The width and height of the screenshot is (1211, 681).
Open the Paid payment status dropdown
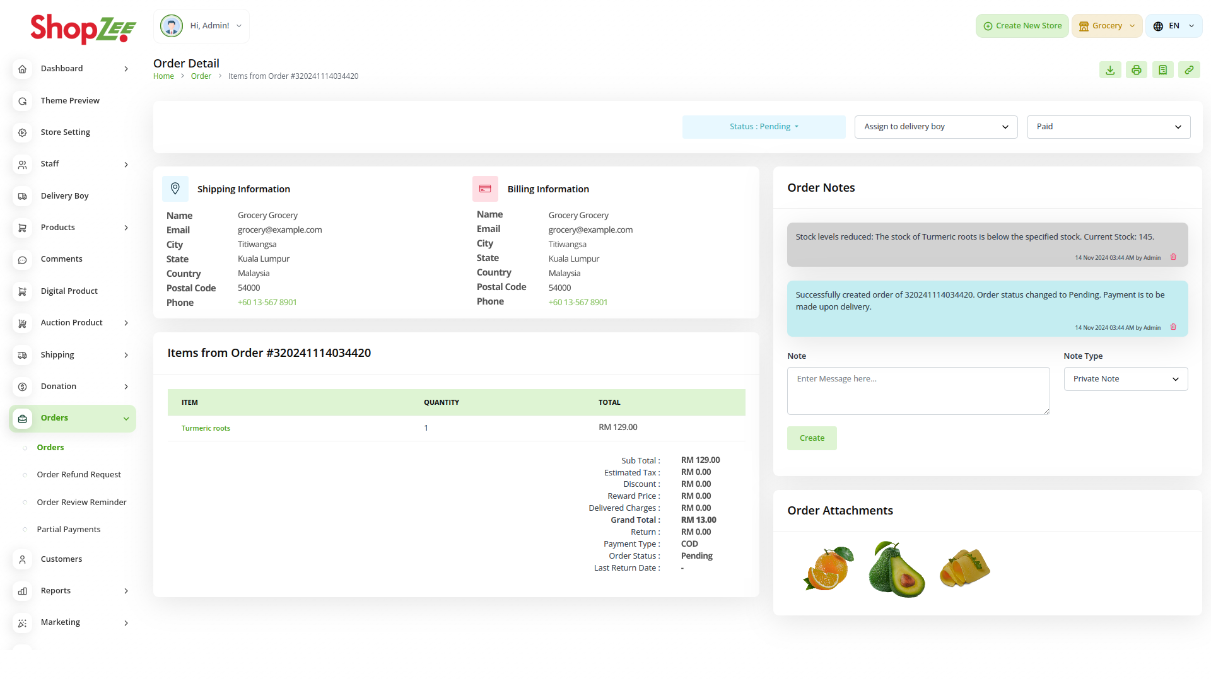coord(1108,127)
